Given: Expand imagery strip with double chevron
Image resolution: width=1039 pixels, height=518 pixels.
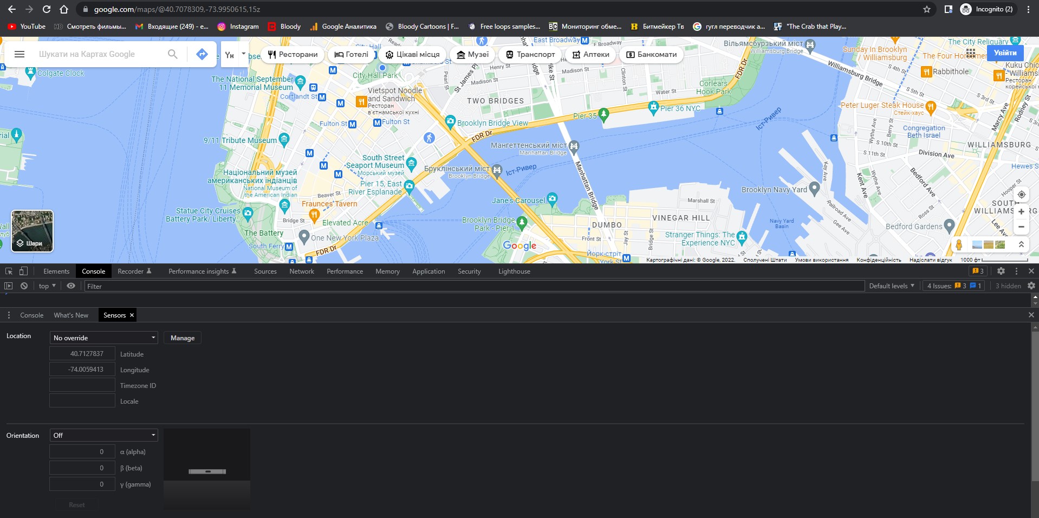Looking at the screenshot, I should [x=1021, y=245].
